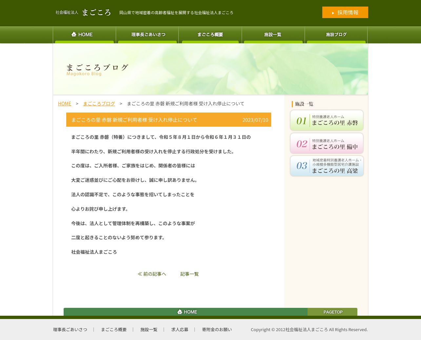The height and width of the screenshot is (340, 421).
Task: Click the まごころ site logo
Action: [x=84, y=12]
